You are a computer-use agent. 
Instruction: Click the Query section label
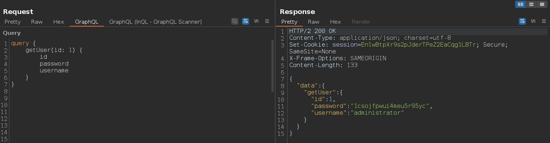pos(12,33)
